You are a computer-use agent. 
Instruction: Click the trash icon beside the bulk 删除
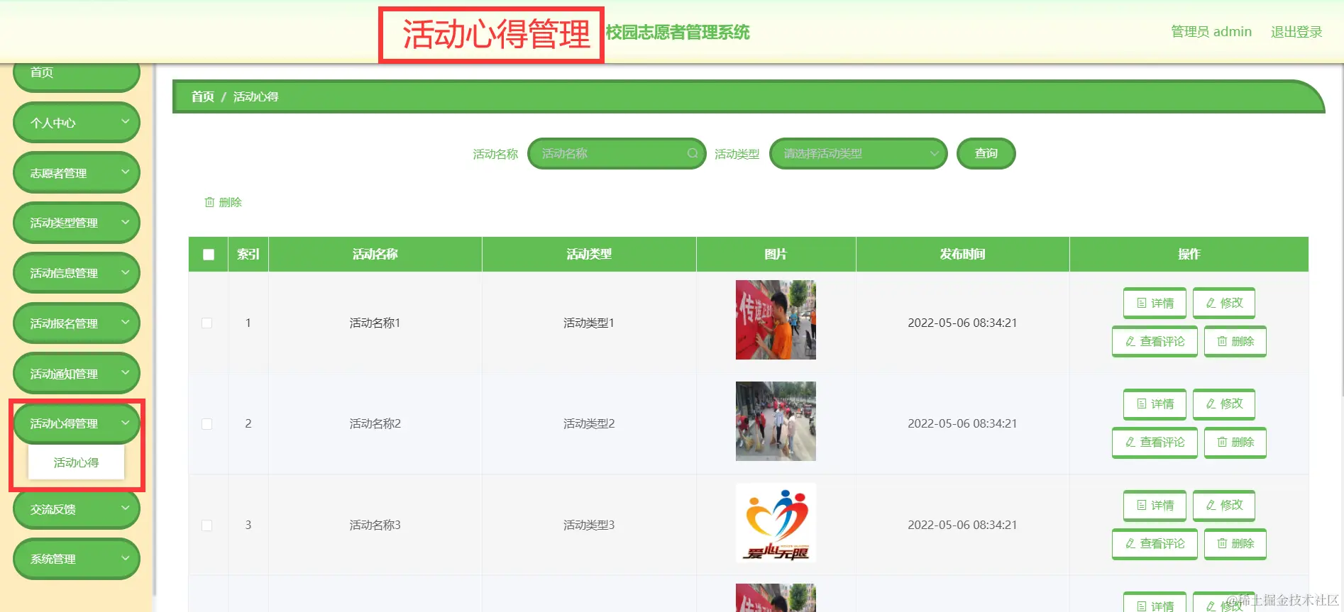(209, 202)
